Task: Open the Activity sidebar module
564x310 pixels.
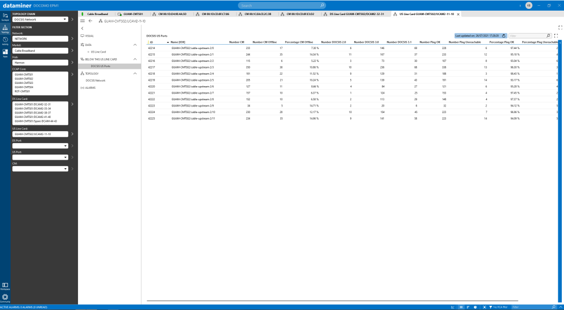Action: pos(5,41)
